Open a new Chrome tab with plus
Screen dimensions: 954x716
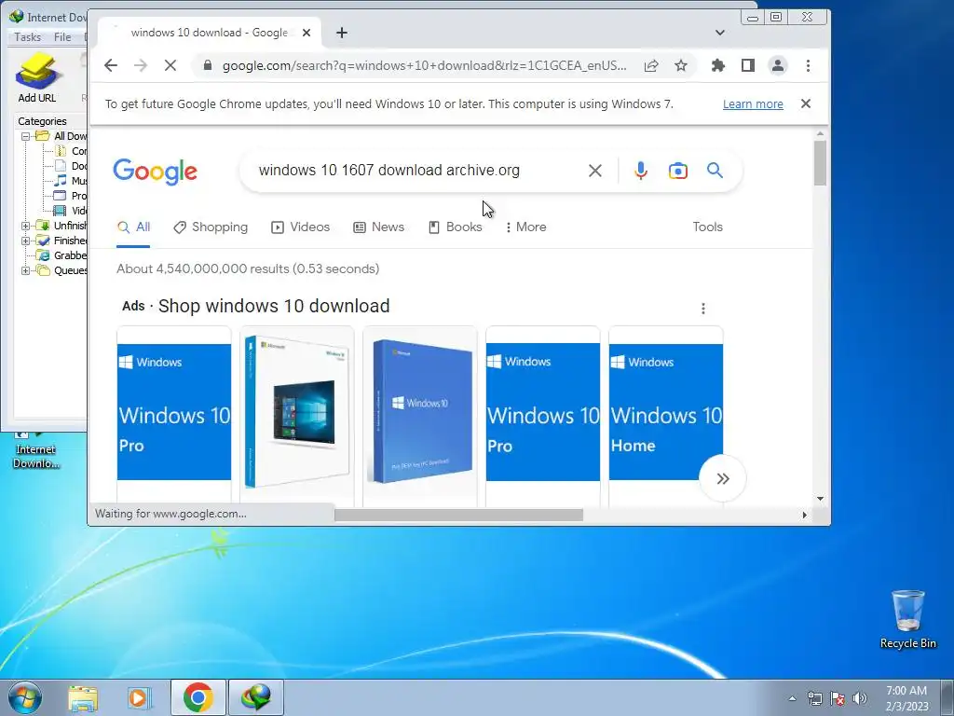[x=342, y=33]
